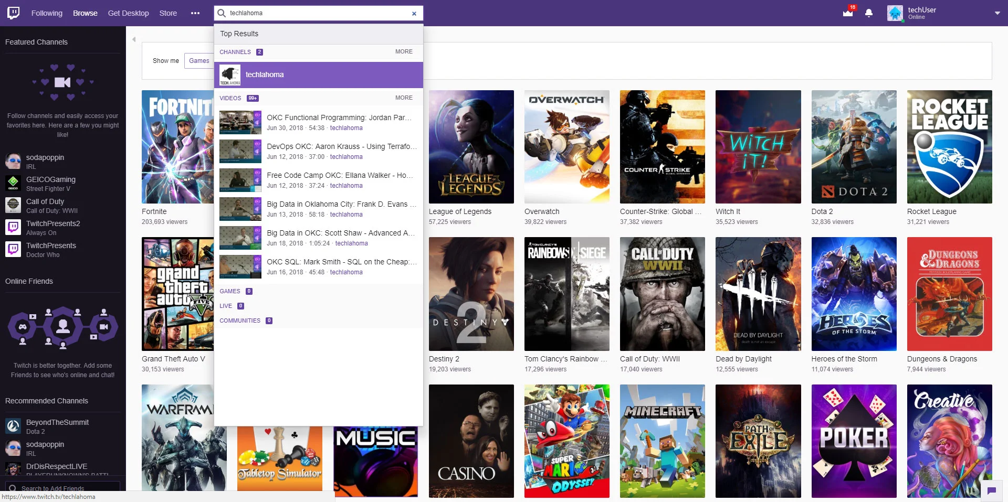Click the GEICOGaming channel avatar
The width and height of the screenshot is (1008, 502).
pos(13,184)
